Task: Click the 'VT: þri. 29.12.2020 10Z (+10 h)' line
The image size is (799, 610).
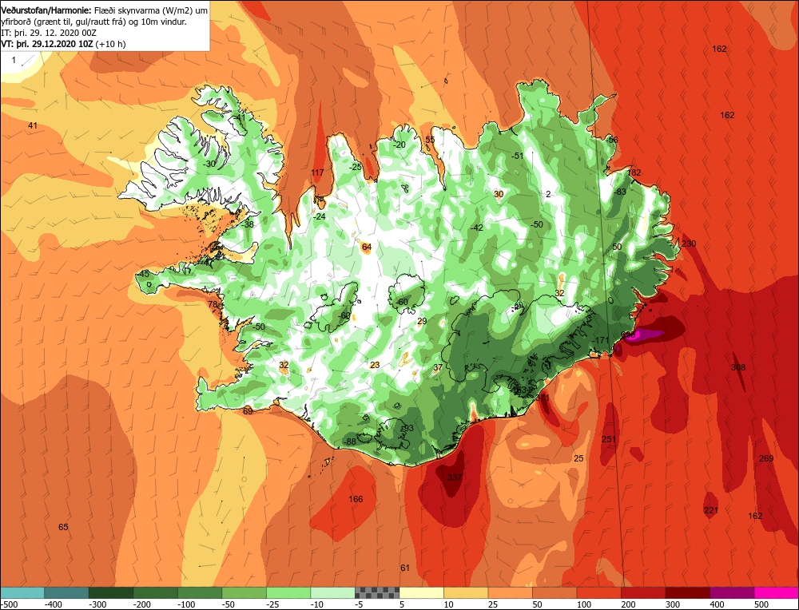Action: [63, 44]
